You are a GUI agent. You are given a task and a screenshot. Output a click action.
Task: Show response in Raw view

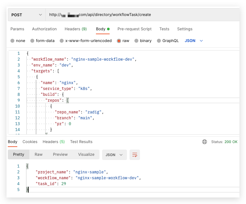click(x=38, y=154)
